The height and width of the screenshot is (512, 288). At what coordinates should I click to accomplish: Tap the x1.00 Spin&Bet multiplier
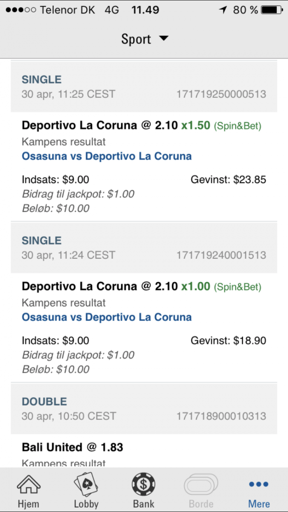pos(196,286)
